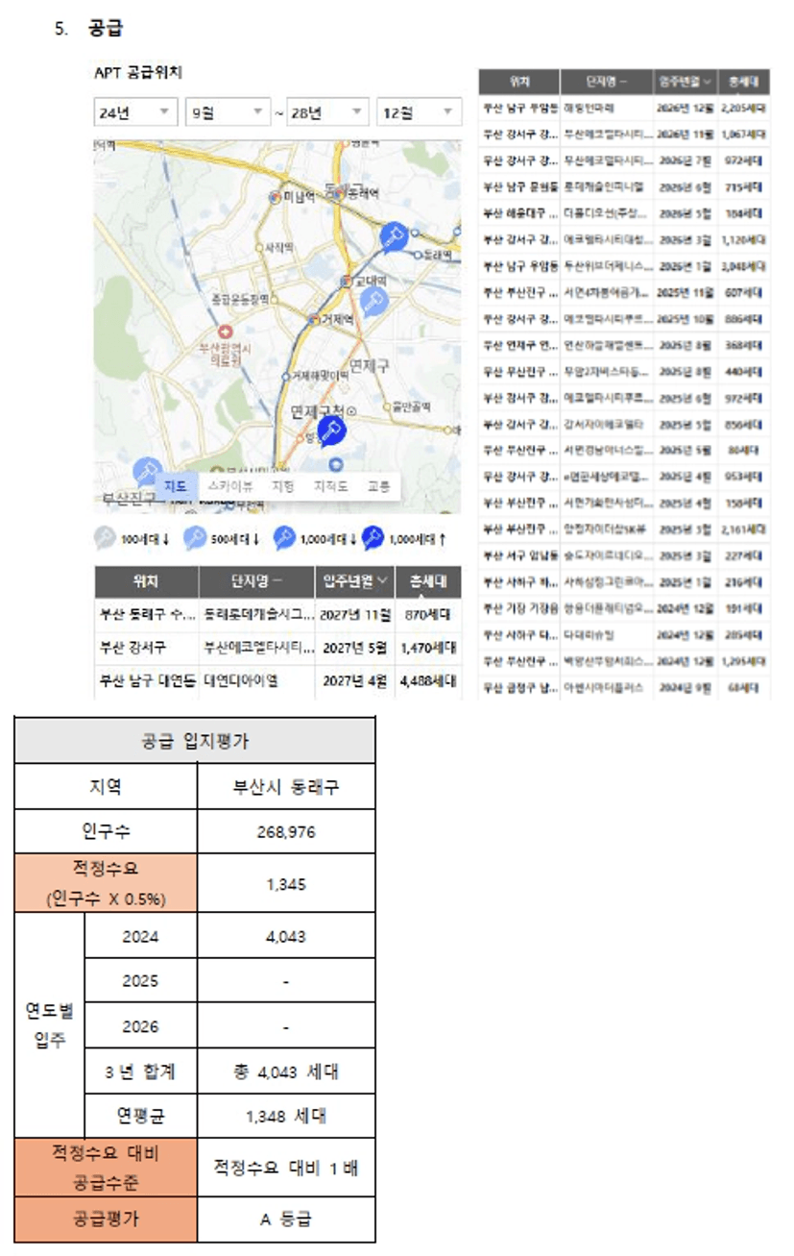
Task: Click the 연제구 district label on map
Action: click(369, 365)
